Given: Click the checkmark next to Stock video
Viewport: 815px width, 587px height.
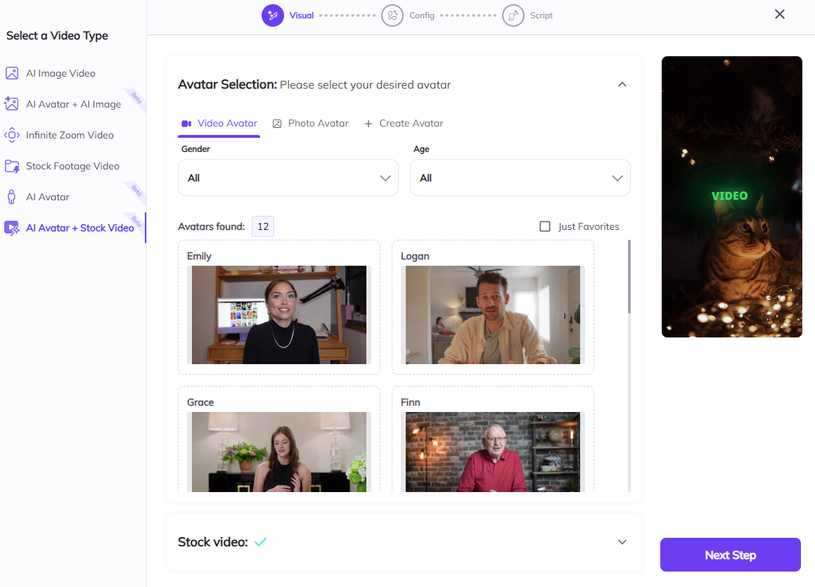Looking at the screenshot, I should pyautogui.click(x=260, y=542).
